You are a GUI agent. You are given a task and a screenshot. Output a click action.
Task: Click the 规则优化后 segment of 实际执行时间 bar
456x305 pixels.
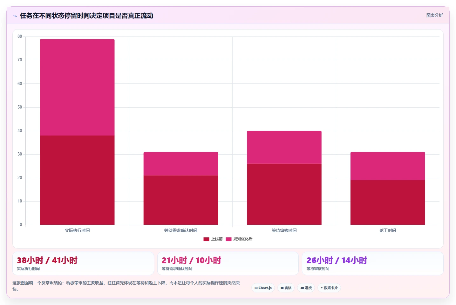click(77, 87)
